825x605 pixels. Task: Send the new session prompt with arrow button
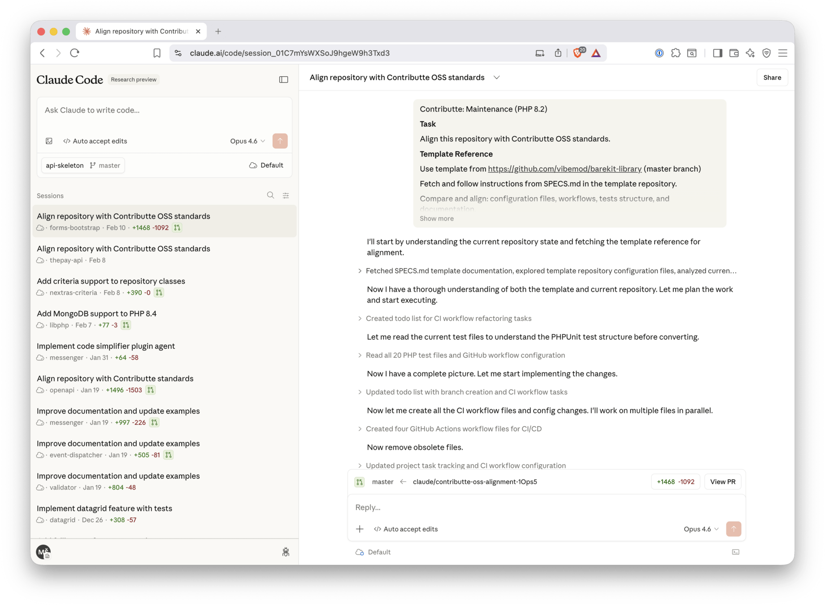tap(280, 141)
